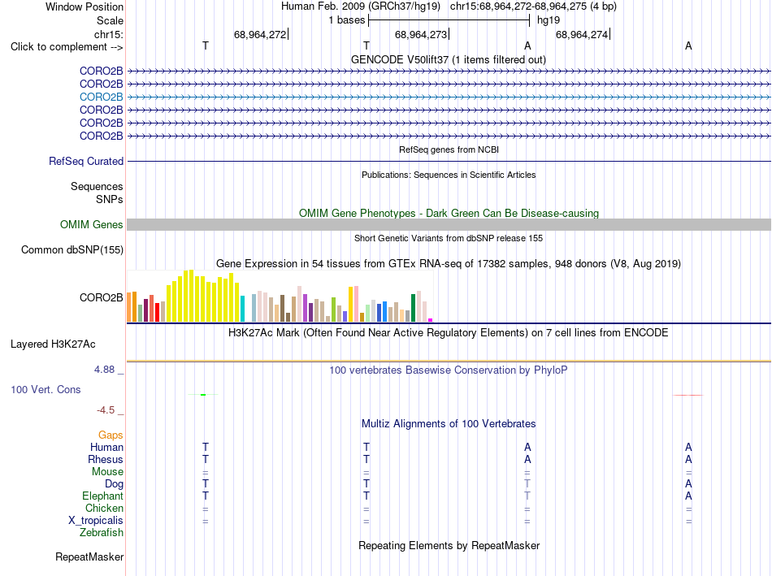Click 'Repeating Elements by RepeatMasker' title
The height and width of the screenshot is (576, 772).
click(449, 546)
